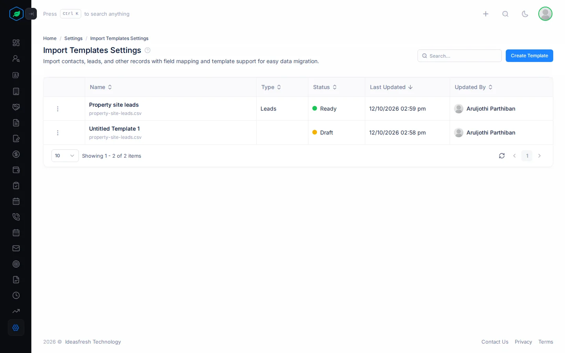Sort by the Updated By column

(x=474, y=87)
